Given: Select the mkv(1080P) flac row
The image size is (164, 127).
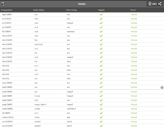Looking at the screenshot, I should [82, 40].
